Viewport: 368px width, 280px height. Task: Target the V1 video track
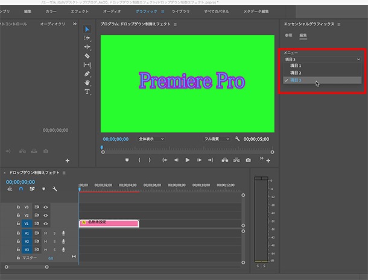[x=27, y=223]
